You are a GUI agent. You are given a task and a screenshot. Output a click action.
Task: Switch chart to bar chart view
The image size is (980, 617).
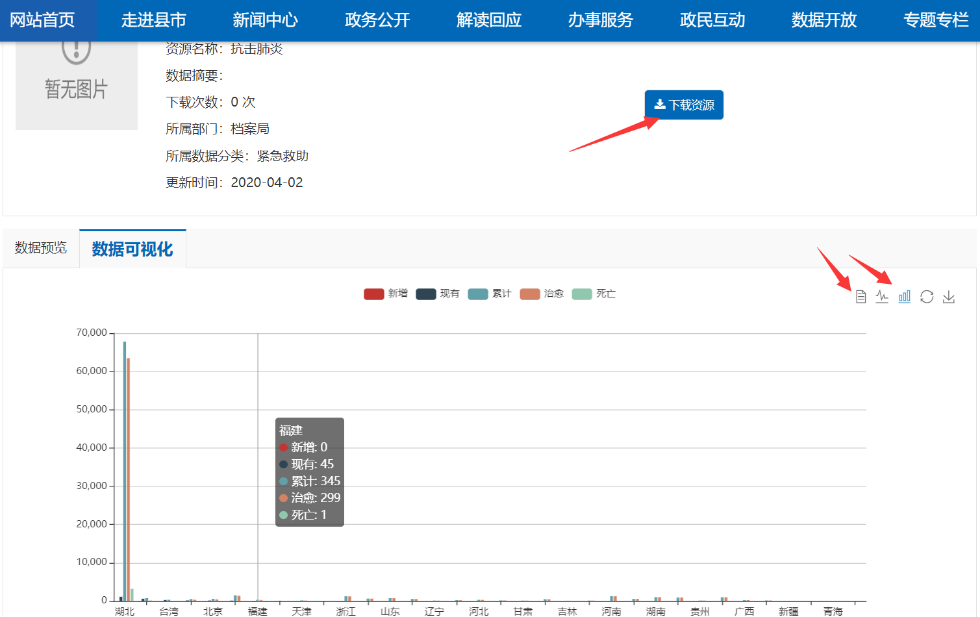point(904,297)
